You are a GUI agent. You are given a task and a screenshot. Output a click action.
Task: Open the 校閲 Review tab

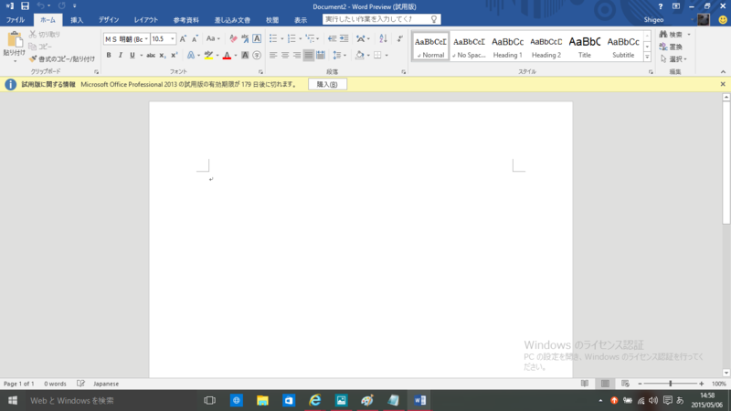click(x=272, y=20)
